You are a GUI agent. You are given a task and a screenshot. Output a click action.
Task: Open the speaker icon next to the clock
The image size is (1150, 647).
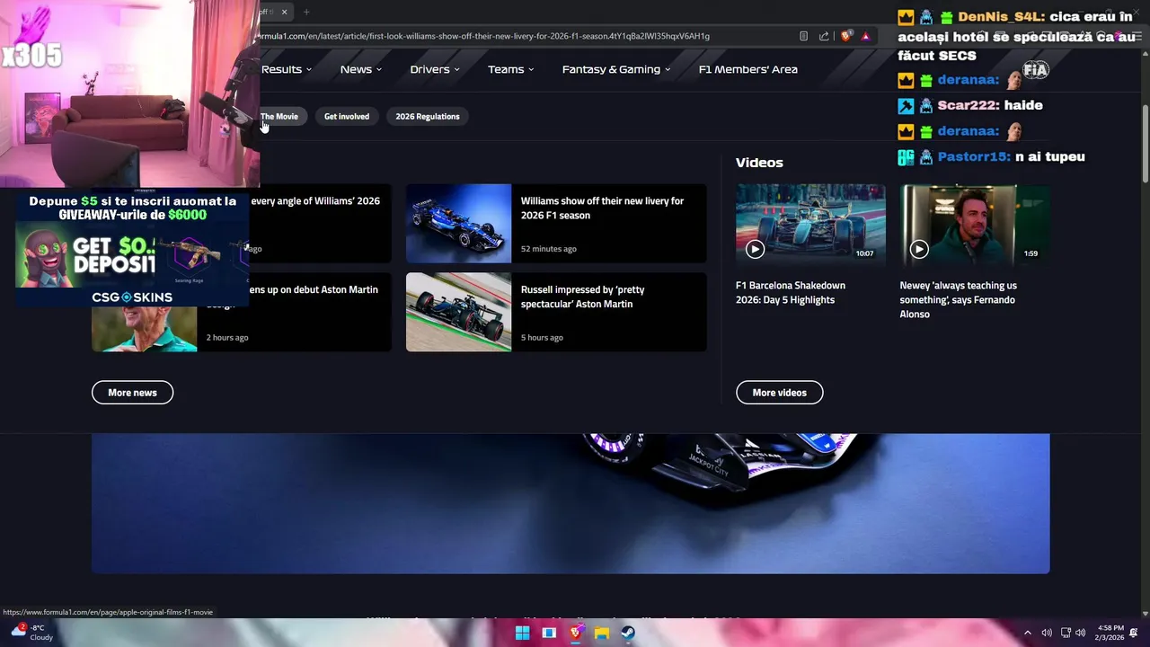pyautogui.click(x=1080, y=633)
